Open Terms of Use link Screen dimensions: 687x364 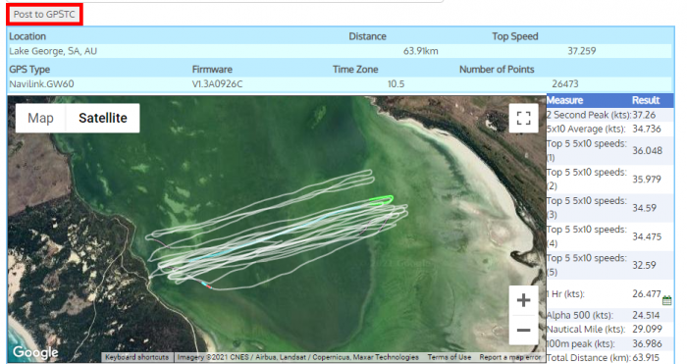[x=449, y=357]
